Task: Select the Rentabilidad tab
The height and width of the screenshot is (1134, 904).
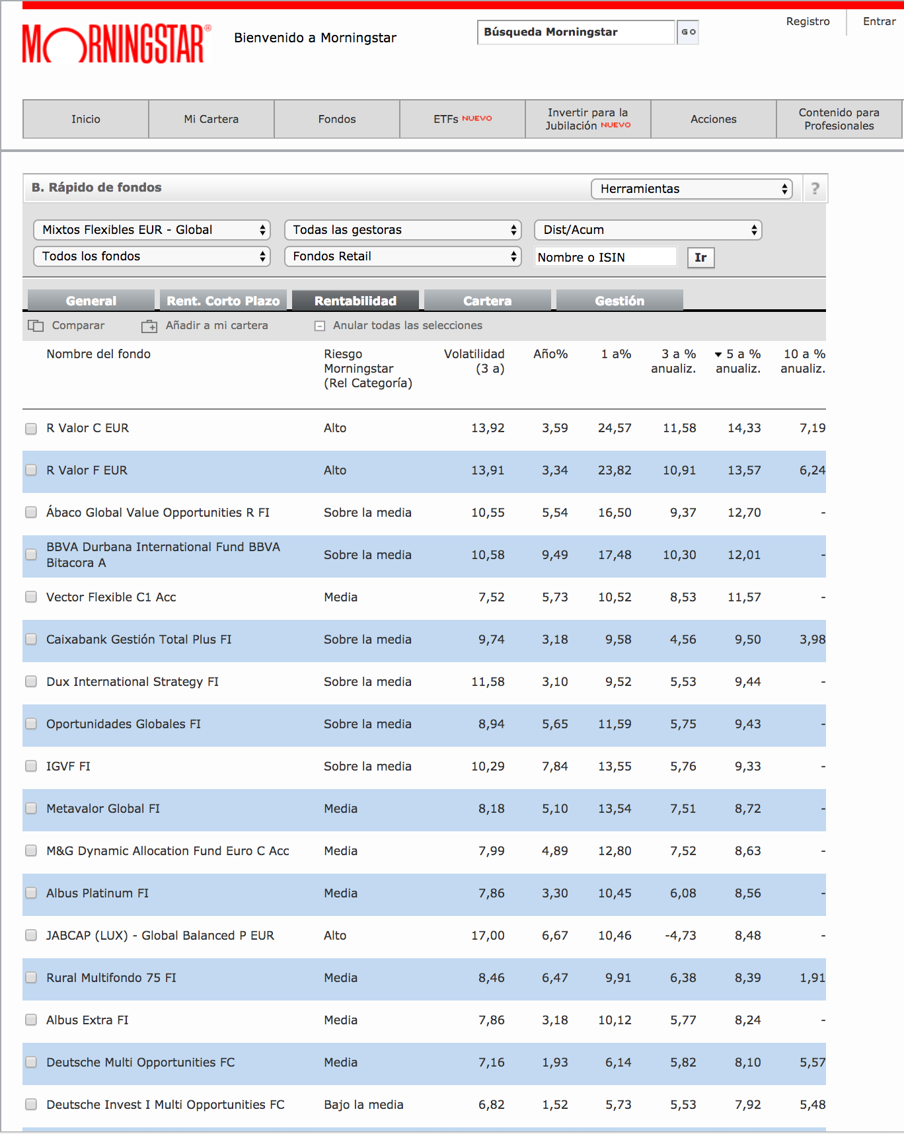Action: tap(356, 301)
